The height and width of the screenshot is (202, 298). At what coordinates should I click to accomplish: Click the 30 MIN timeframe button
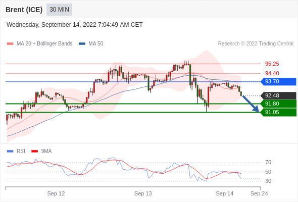pyautogui.click(x=59, y=10)
